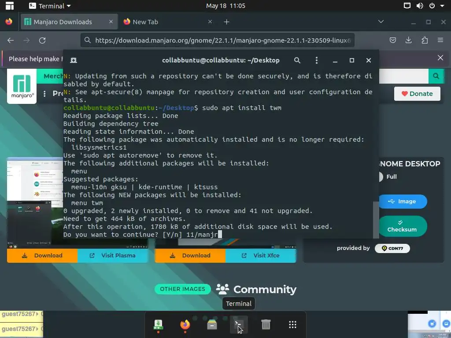This screenshot has height=338, width=451.
Task: Open the list all tabs chevron
Action: (x=381, y=22)
